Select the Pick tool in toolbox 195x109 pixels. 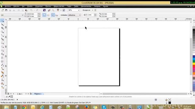tap(2, 21)
